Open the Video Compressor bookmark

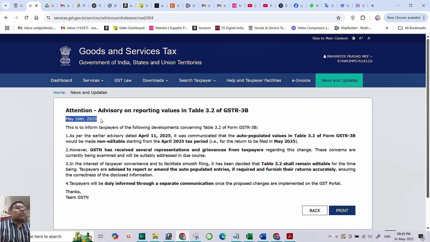(310, 28)
